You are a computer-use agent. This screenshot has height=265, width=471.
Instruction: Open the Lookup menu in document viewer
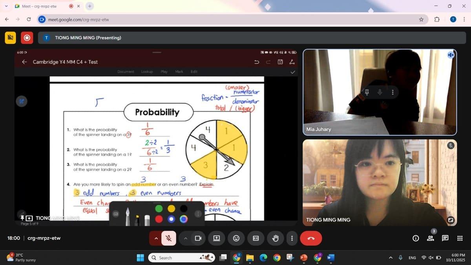click(147, 71)
